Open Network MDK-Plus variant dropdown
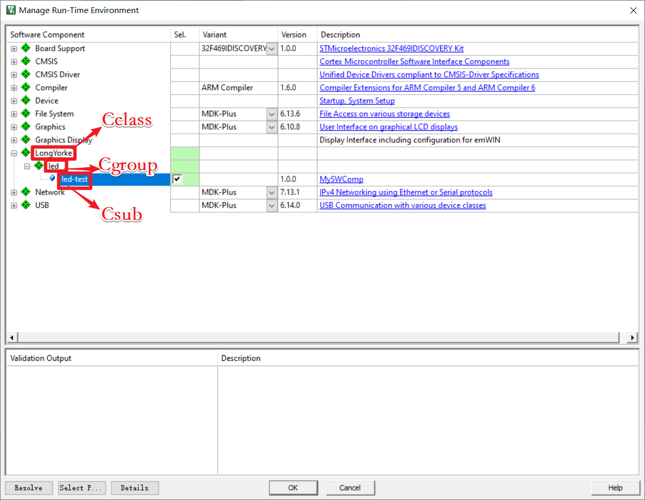The height and width of the screenshot is (500, 645). click(272, 192)
